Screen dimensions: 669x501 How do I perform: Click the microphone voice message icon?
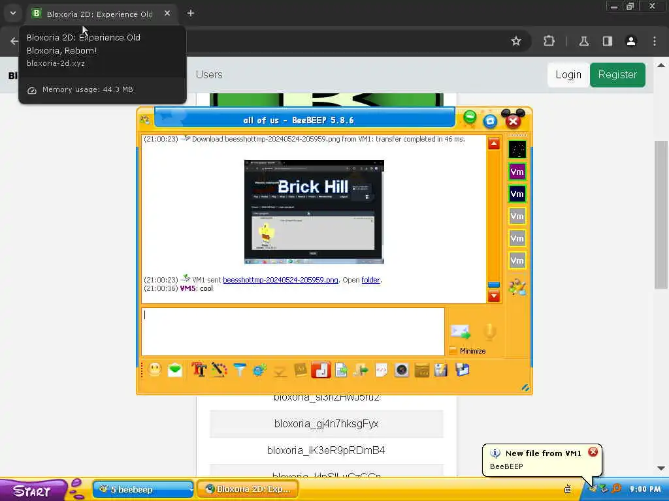[x=489, y=331]
